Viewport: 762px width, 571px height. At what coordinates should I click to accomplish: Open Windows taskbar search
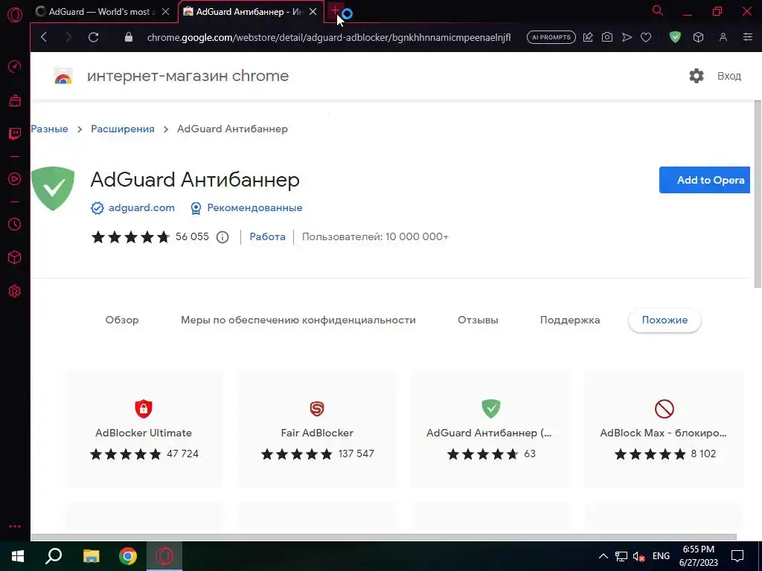click(54, 556)
